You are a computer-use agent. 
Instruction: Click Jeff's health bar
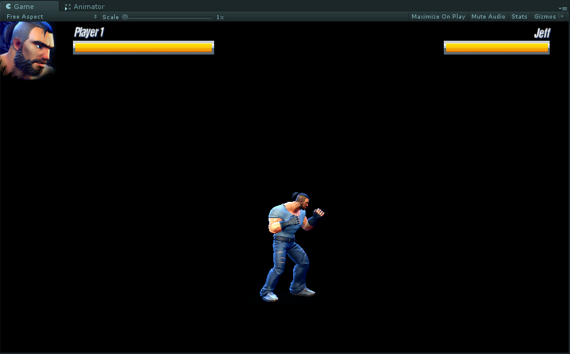point(496,48)
